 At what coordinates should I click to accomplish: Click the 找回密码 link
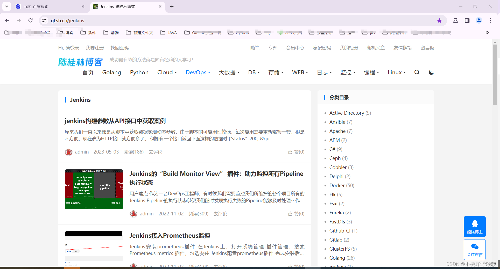point(119,48)
